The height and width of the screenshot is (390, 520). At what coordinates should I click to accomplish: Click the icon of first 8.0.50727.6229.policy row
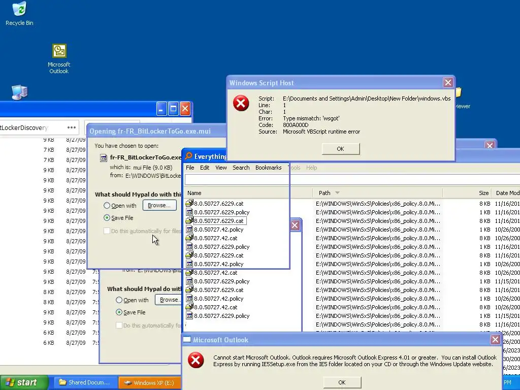coord(189,212)
